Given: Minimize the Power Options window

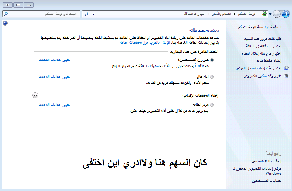Looking at the screenshot, I should click(x=29, y=5).
